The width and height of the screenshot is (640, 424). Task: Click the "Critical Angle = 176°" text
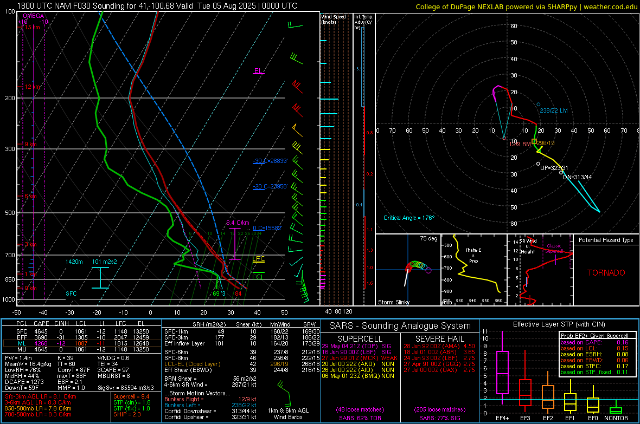(409, 218)
